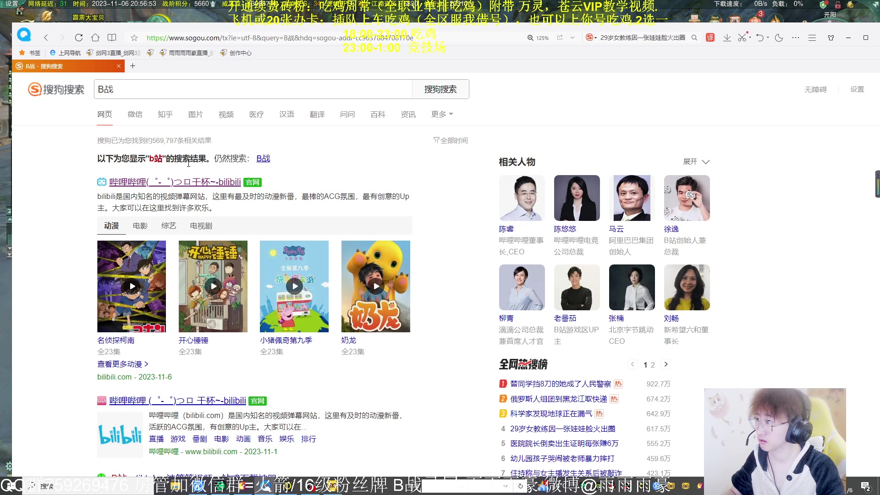
Task: Play the 奶龙 video thumbnail
Action: (x=376, y=286)
